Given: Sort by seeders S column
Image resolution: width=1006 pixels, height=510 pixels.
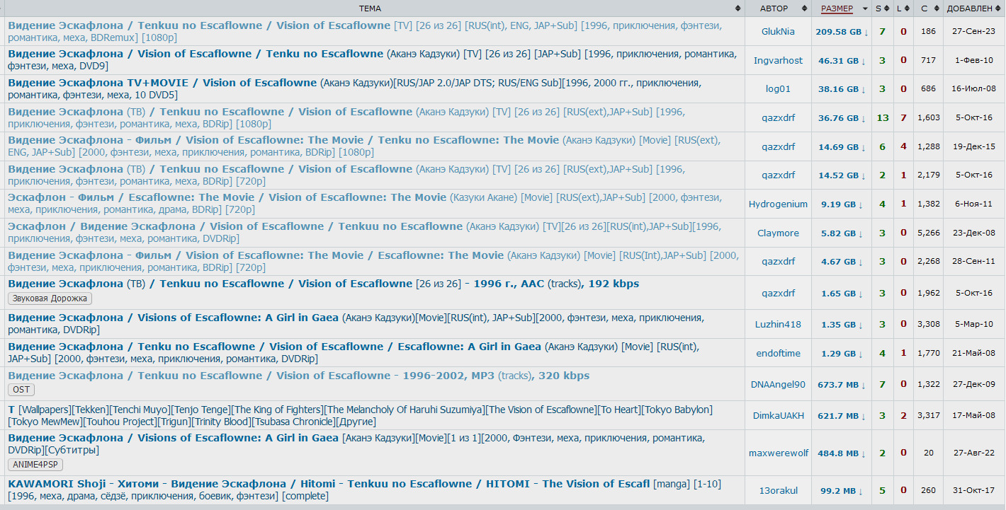Looking at the screenshot, I should point(878,8).
